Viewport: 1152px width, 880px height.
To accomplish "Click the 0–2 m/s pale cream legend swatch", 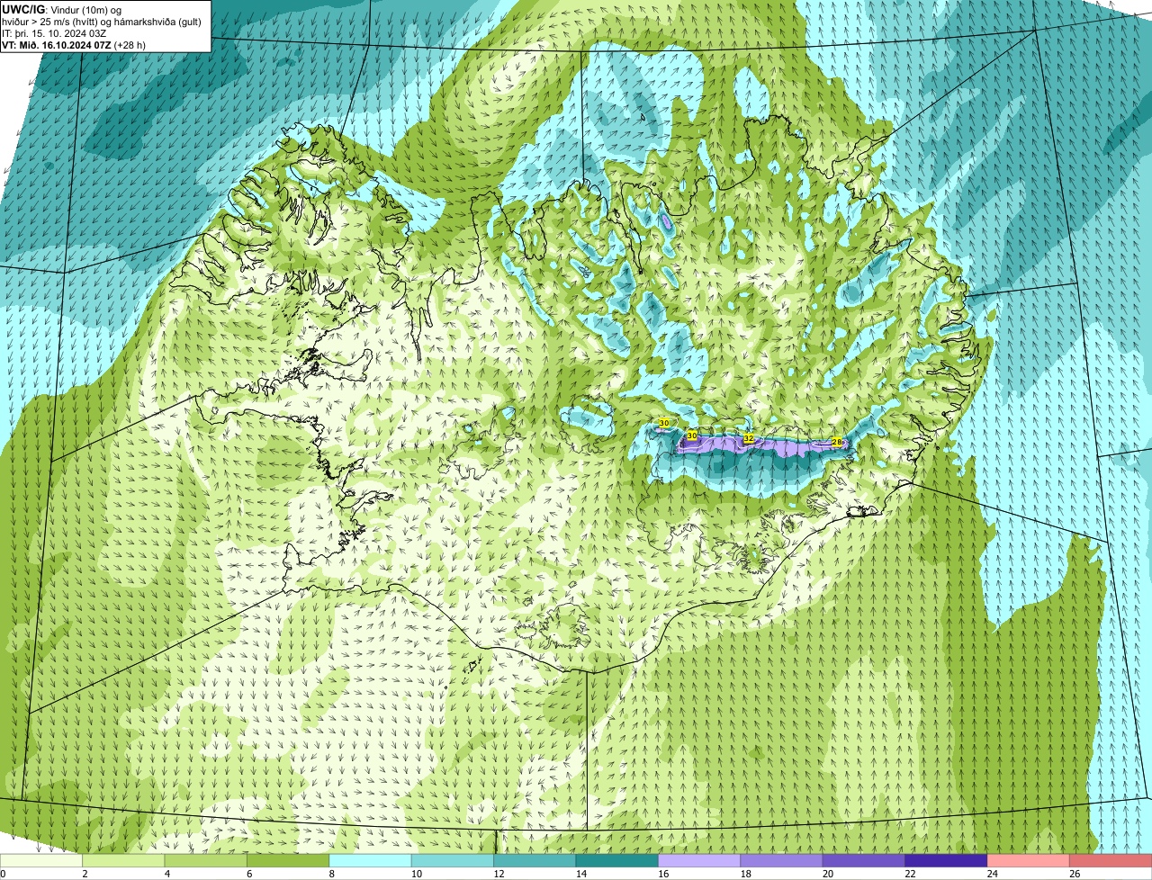I will [41, 860].
